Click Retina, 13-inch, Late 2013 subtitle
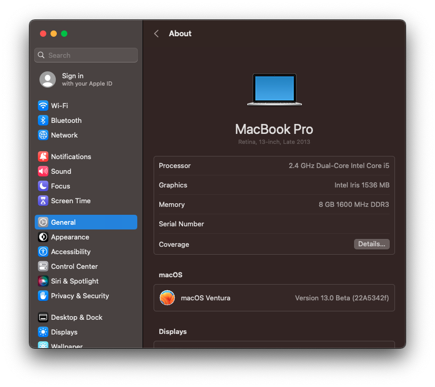 pos(274,142)
